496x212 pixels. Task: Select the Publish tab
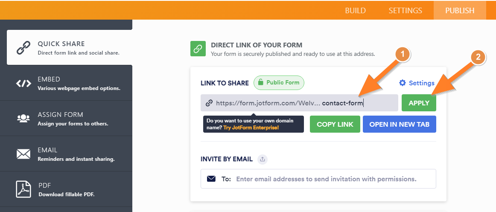pyautogui.click(x=460, y=11)
